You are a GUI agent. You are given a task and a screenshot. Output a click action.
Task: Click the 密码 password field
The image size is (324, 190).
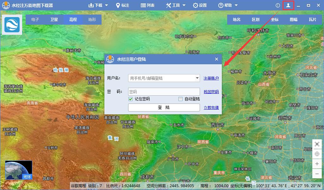click(x=164, y=92)
